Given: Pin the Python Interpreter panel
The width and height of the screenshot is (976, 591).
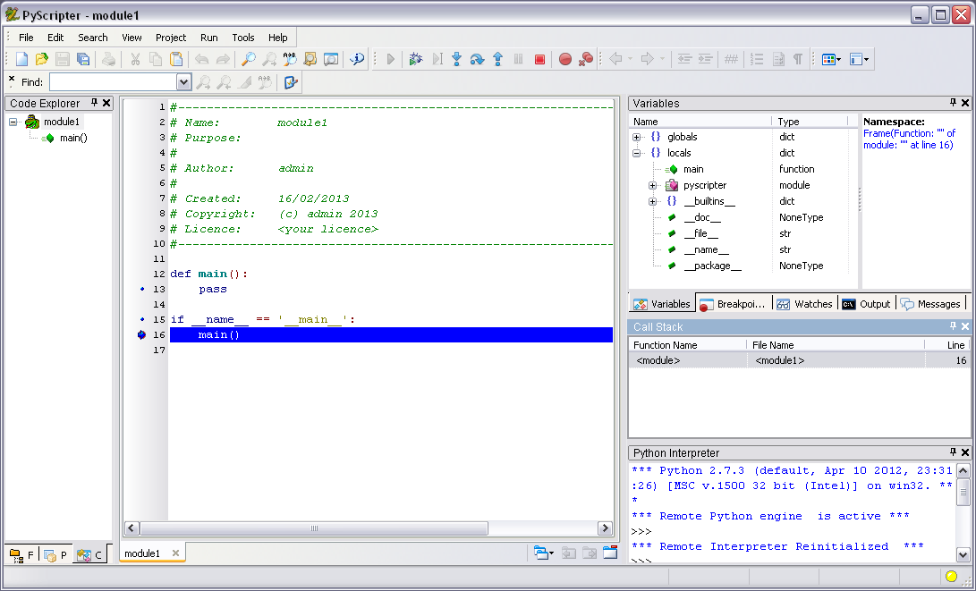Looking at the screenshot, I should 953,452.
